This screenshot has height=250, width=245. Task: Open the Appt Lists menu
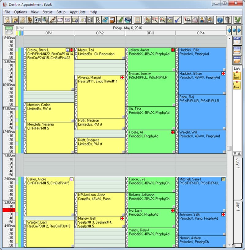[x=77, y=12]
